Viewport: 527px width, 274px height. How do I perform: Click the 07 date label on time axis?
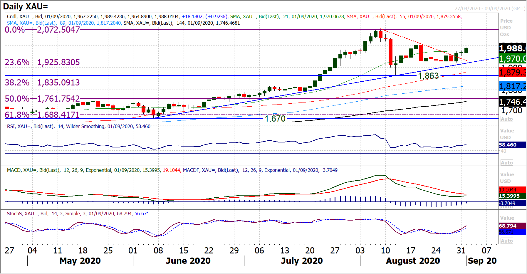click(486, 251)
